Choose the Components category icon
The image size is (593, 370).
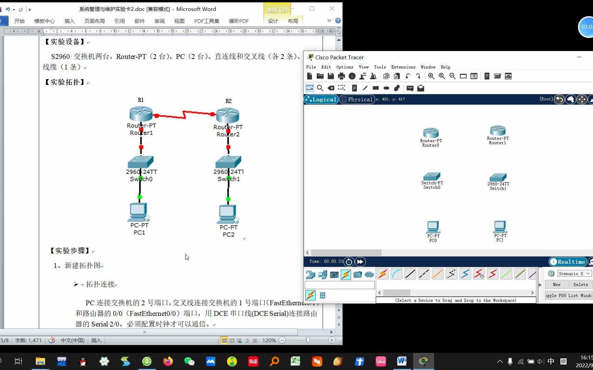334,274
